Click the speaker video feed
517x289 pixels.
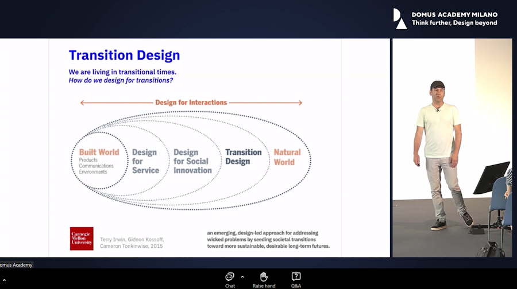click(452, 148)
